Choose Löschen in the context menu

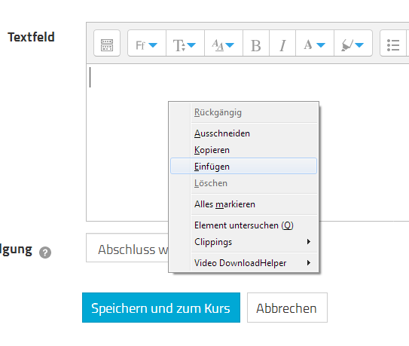(243, 183)
